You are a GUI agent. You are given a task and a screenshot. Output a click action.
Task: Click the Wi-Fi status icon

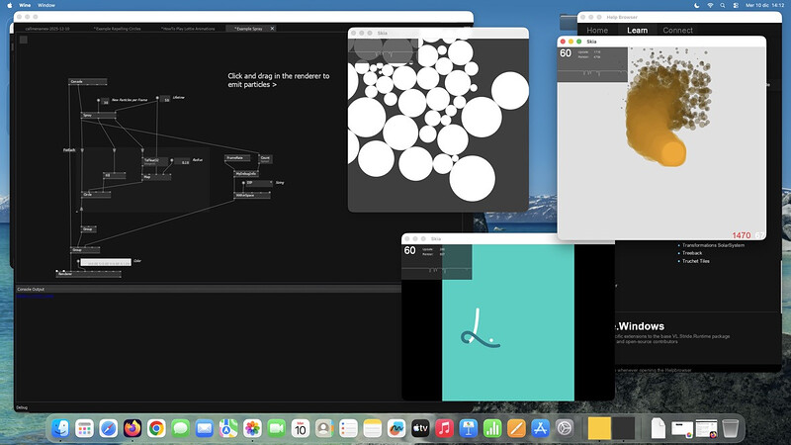[710, 5]
